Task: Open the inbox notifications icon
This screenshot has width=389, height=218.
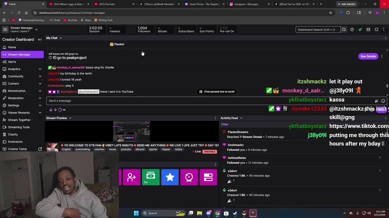Action: click(368, 30)
